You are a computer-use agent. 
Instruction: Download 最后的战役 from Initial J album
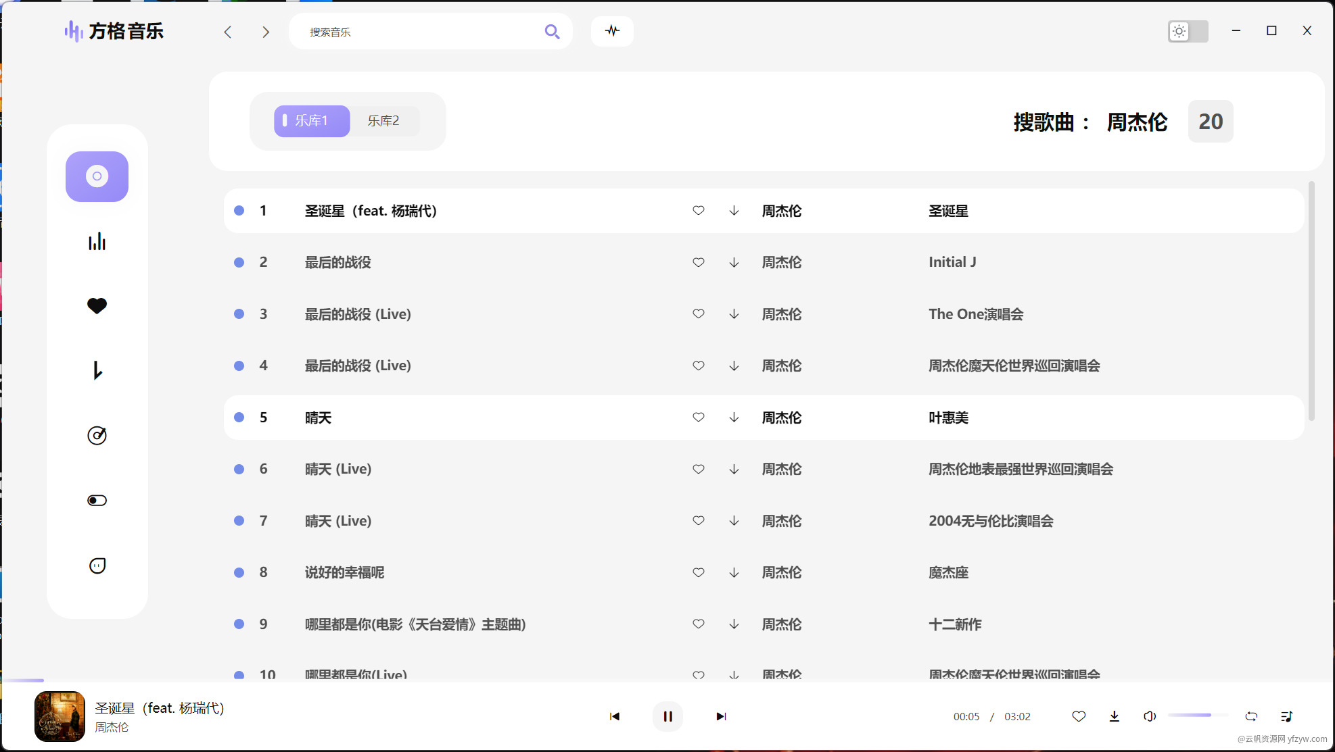tap(734, 262)
